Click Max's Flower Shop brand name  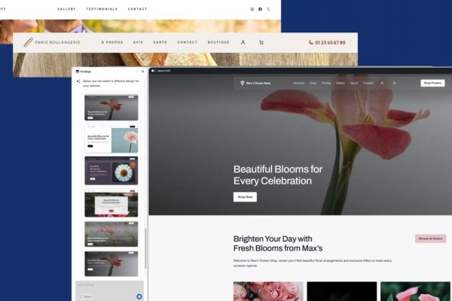click(x=258, y=84)
